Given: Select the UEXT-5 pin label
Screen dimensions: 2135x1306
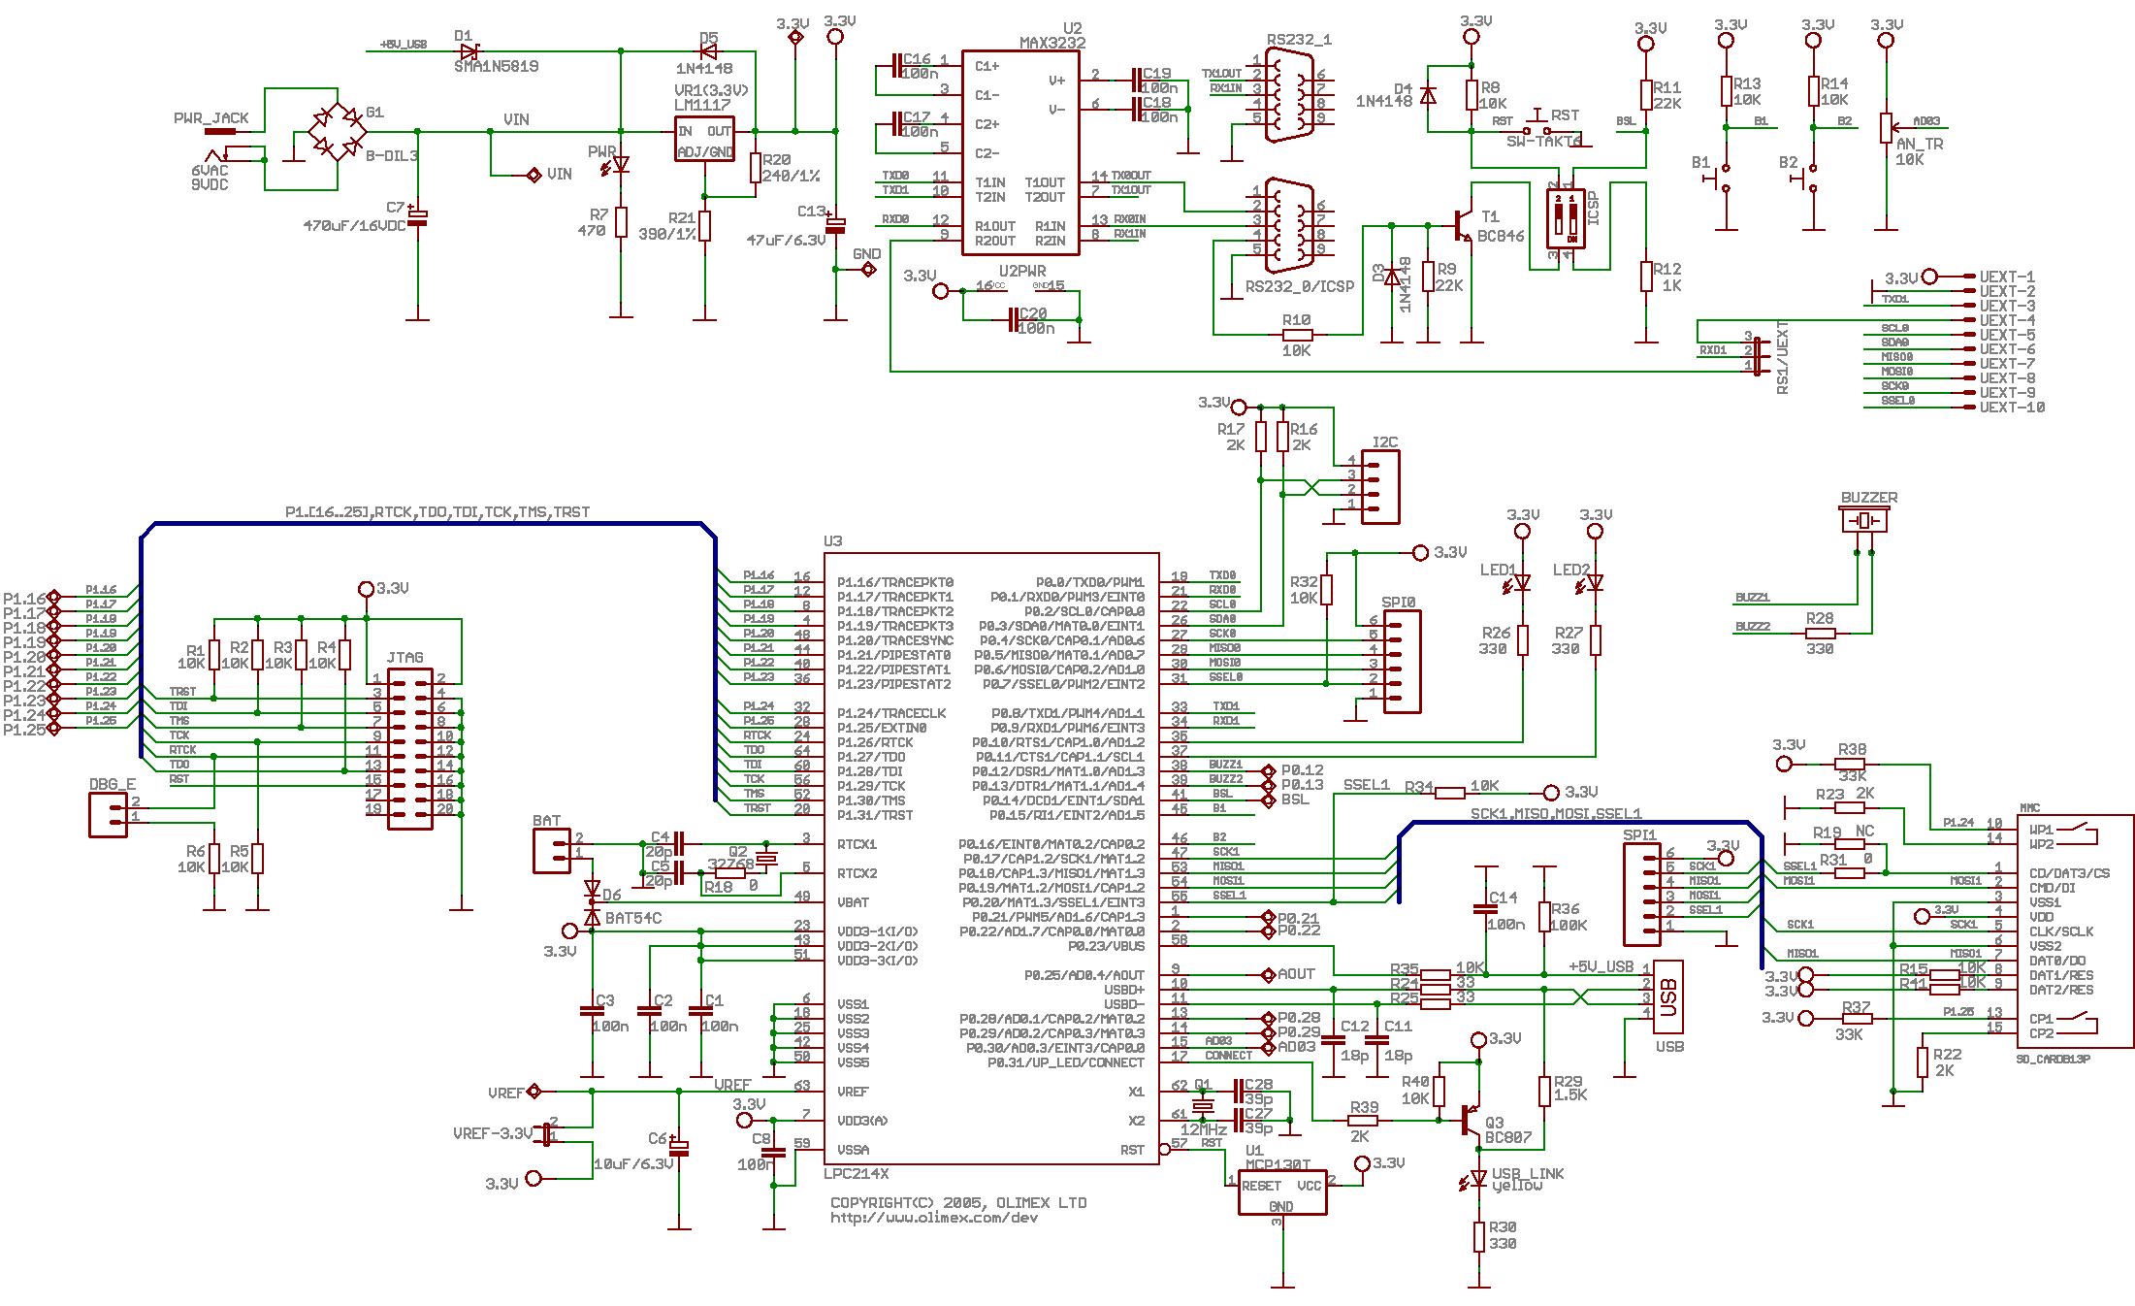Looking at the screenshot, I should click(2007, 335).
